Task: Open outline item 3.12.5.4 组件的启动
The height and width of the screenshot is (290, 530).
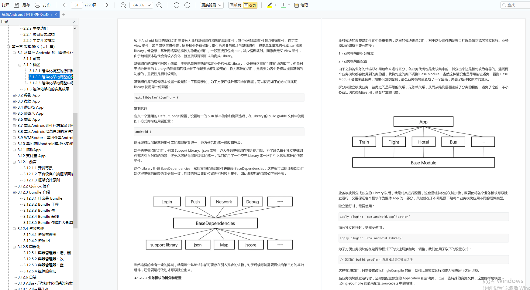Action: pos(40,271)
